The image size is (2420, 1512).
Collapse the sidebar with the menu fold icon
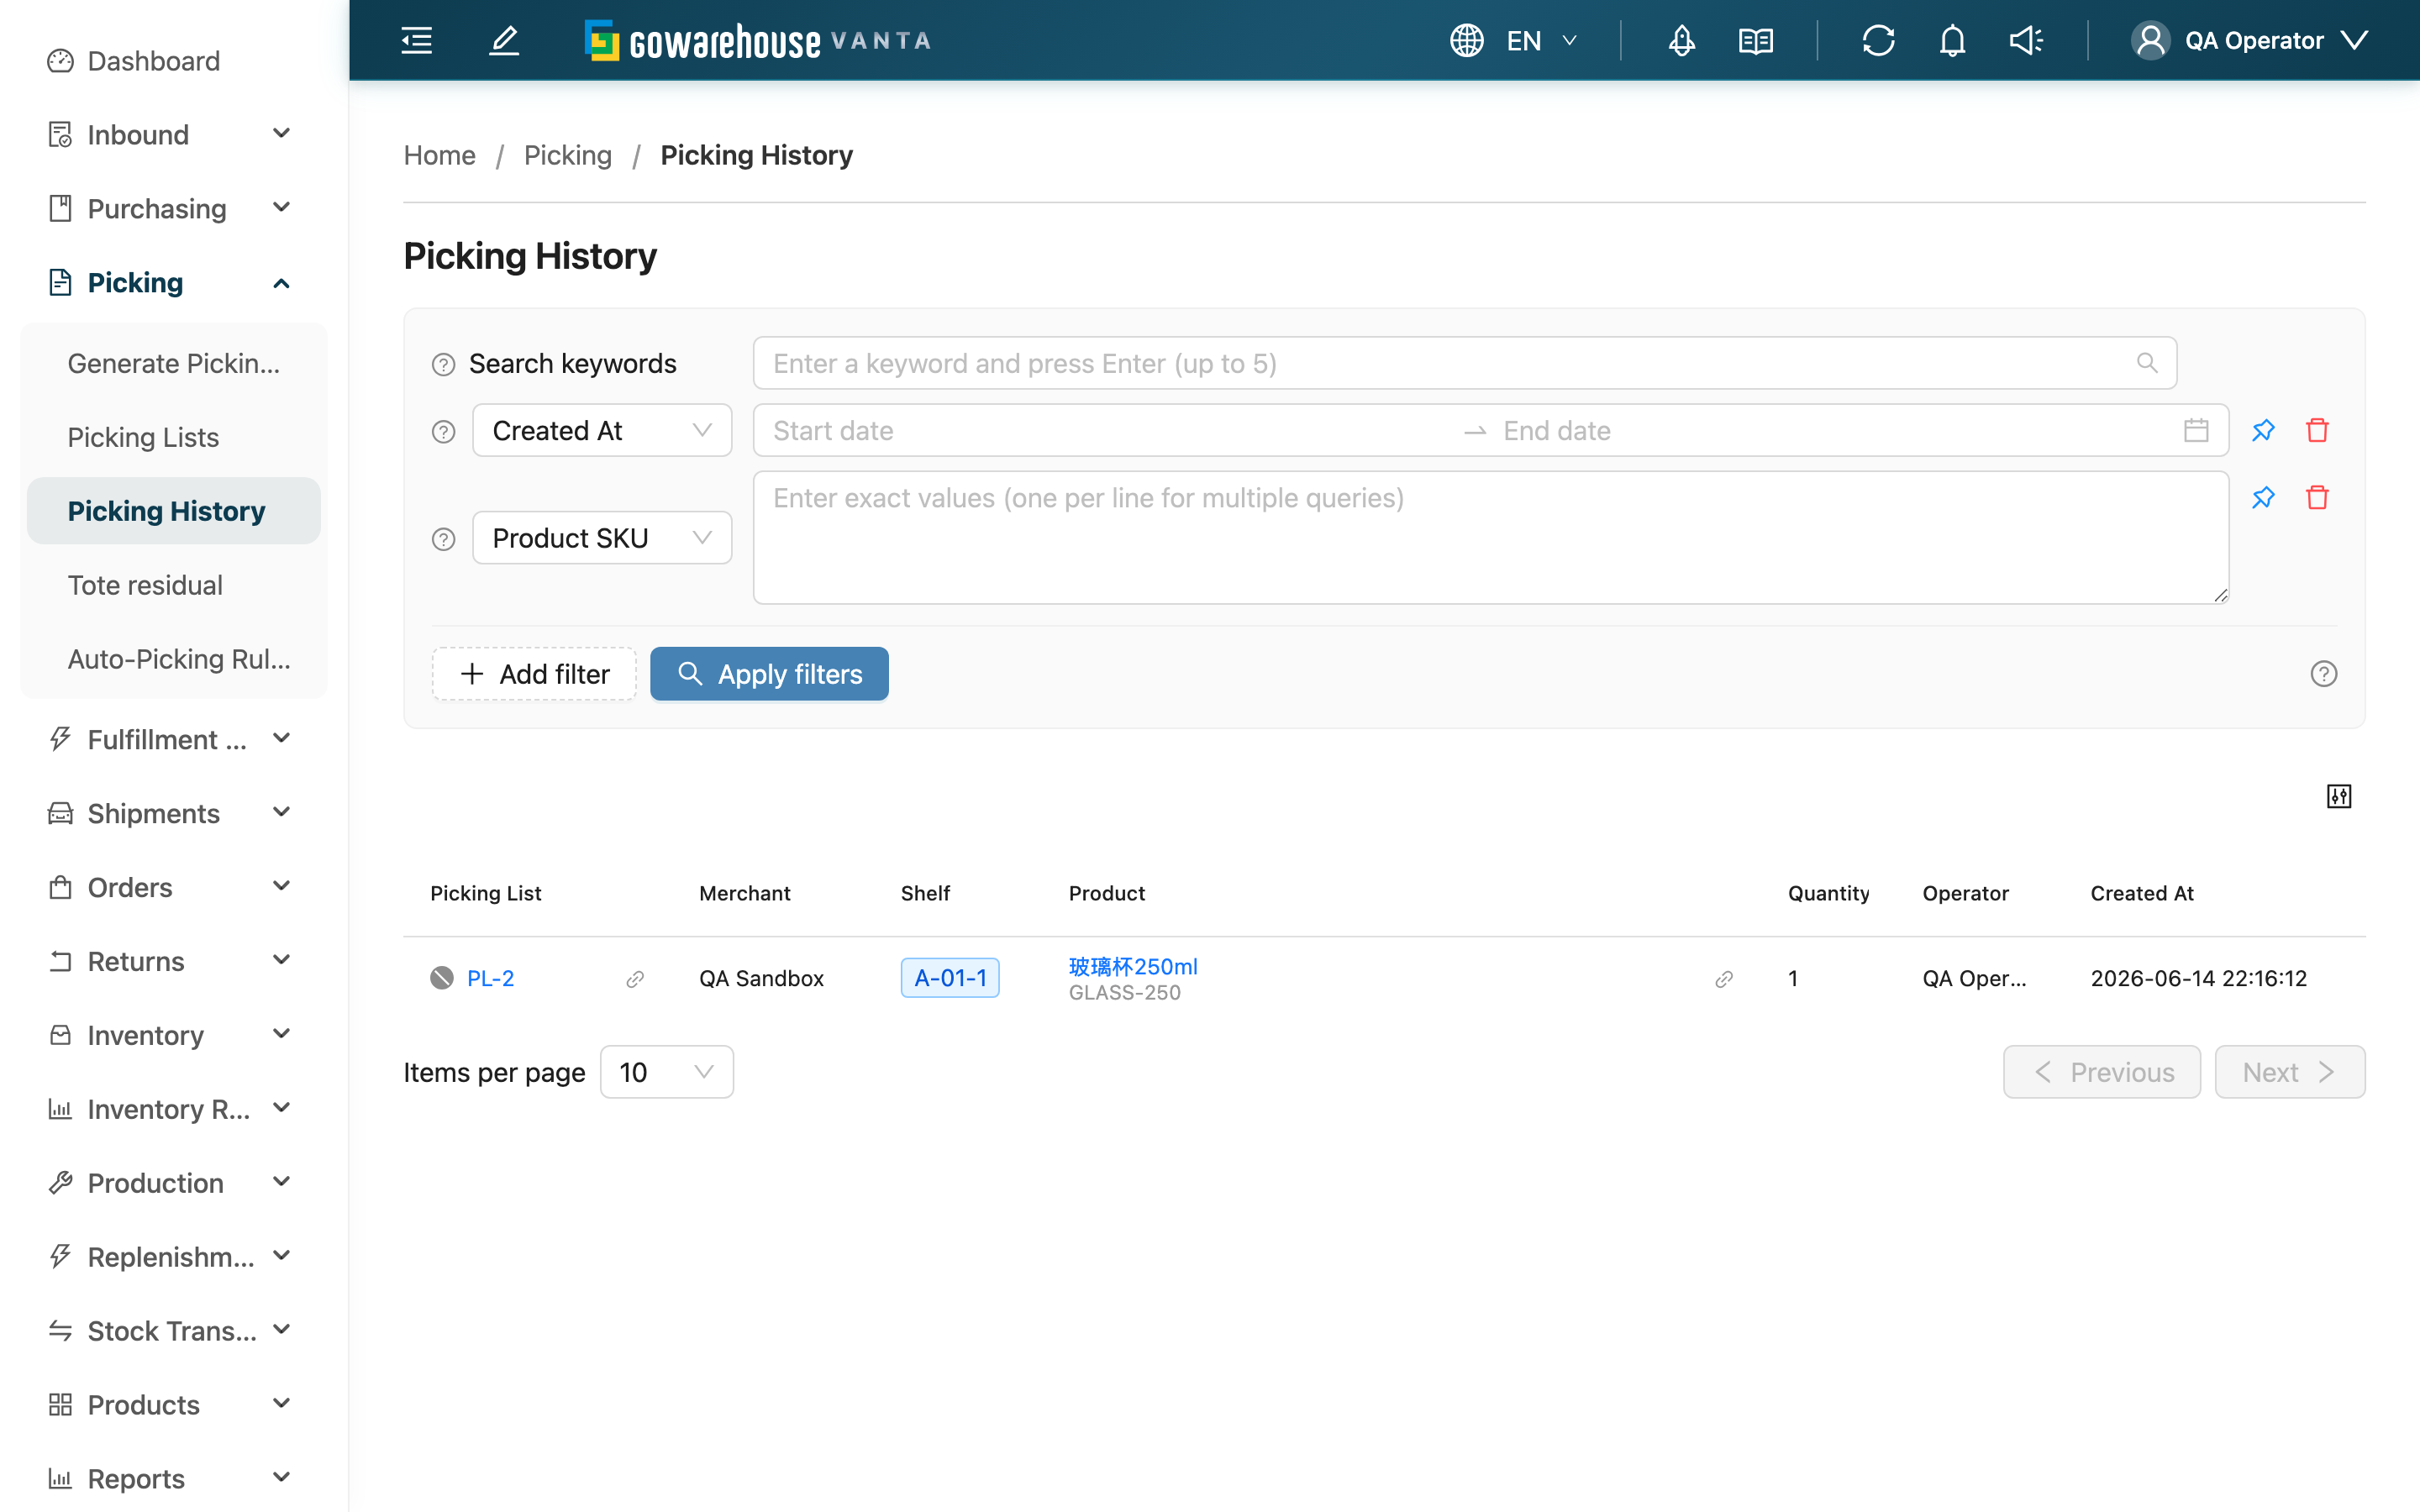(x=416, y=40)
